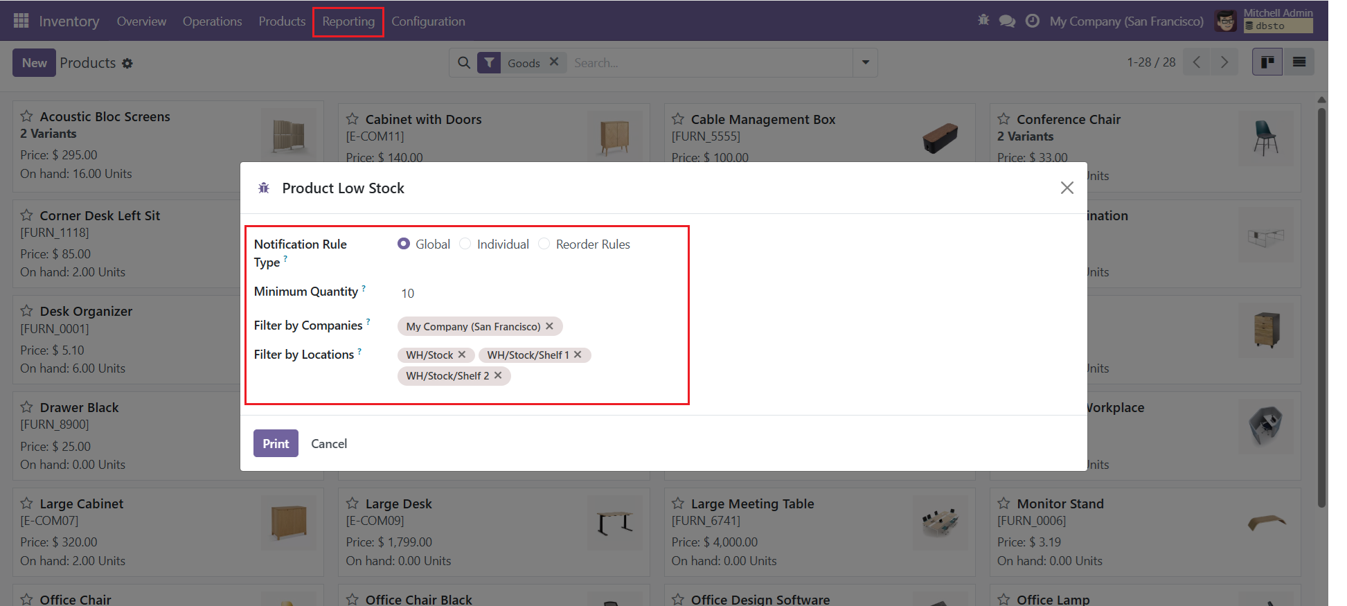The width and height of the screenshot is (1347, 606).
Task: Open the conversations chat icon
Action: (x=1007, y=21)
